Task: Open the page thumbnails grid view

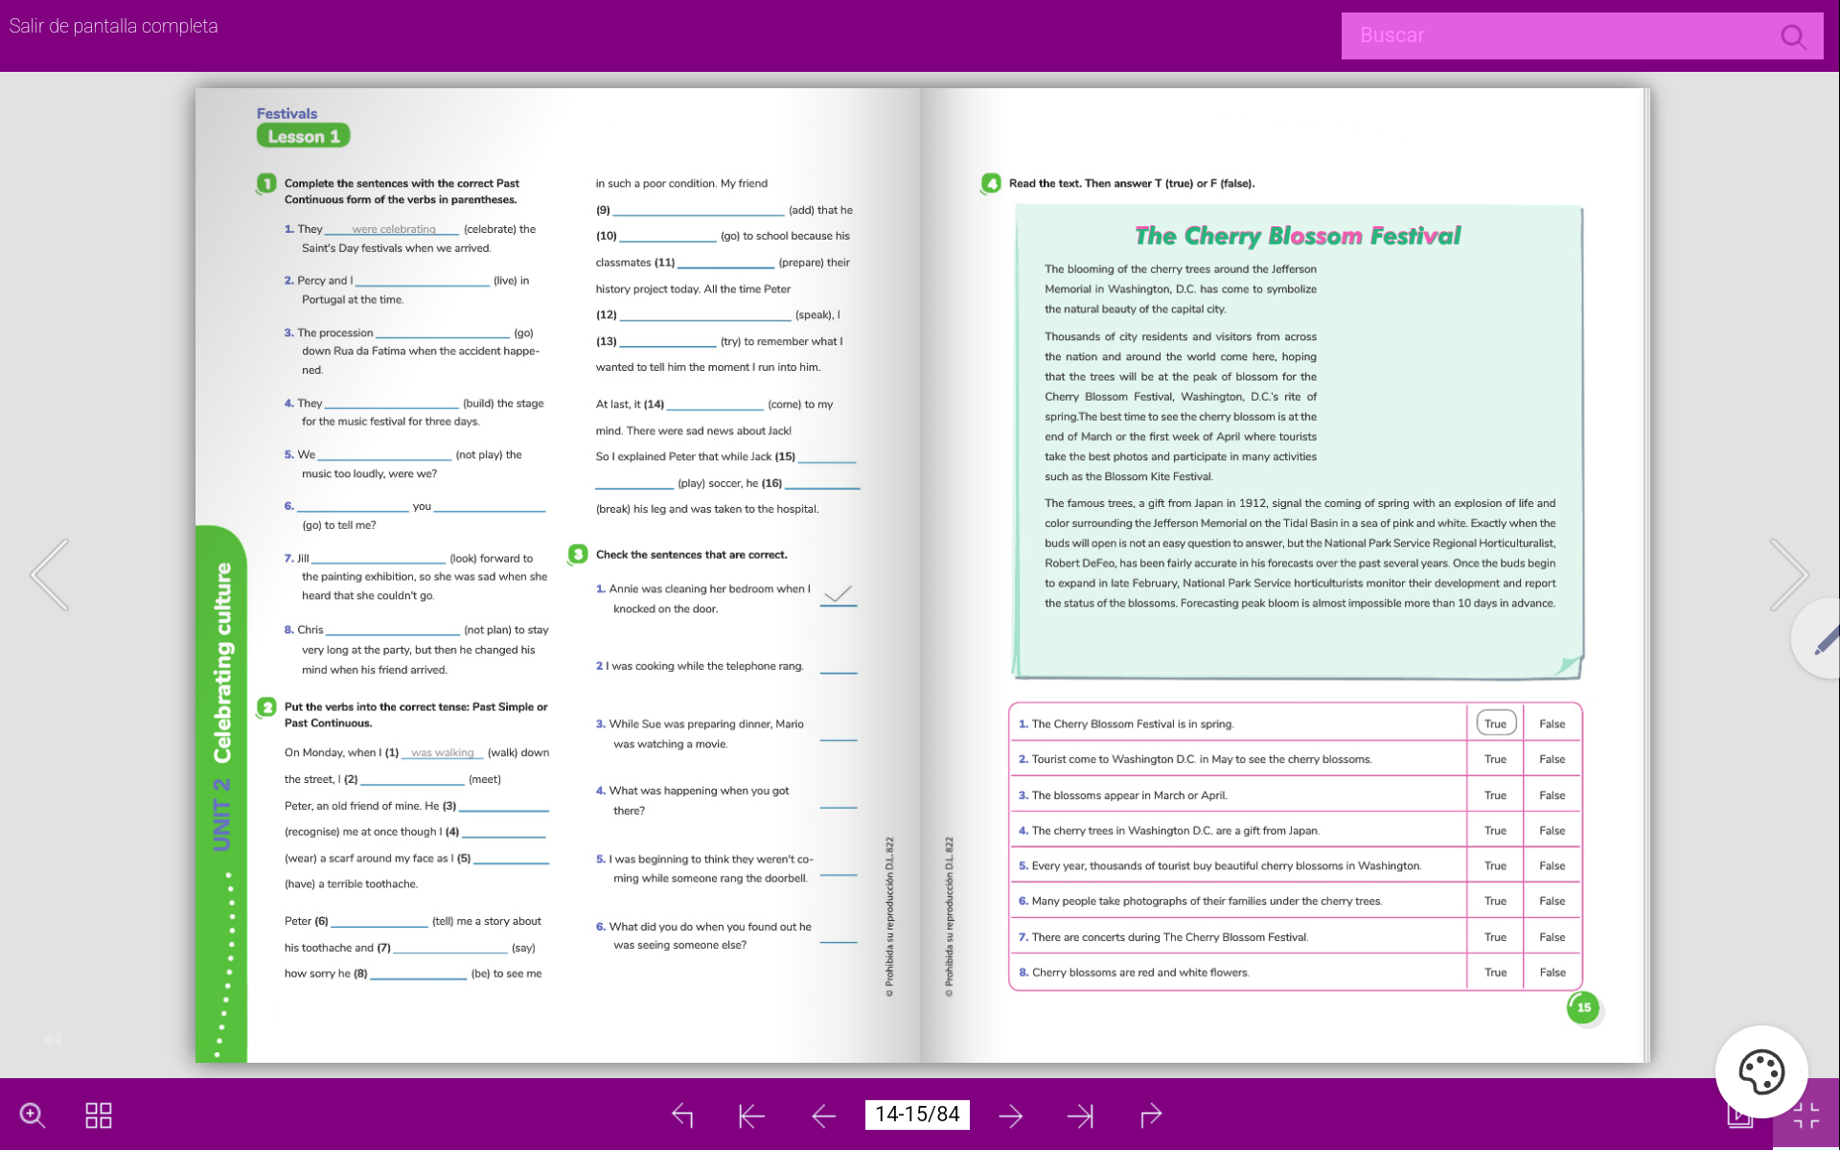Action: tap(99, 1115)
